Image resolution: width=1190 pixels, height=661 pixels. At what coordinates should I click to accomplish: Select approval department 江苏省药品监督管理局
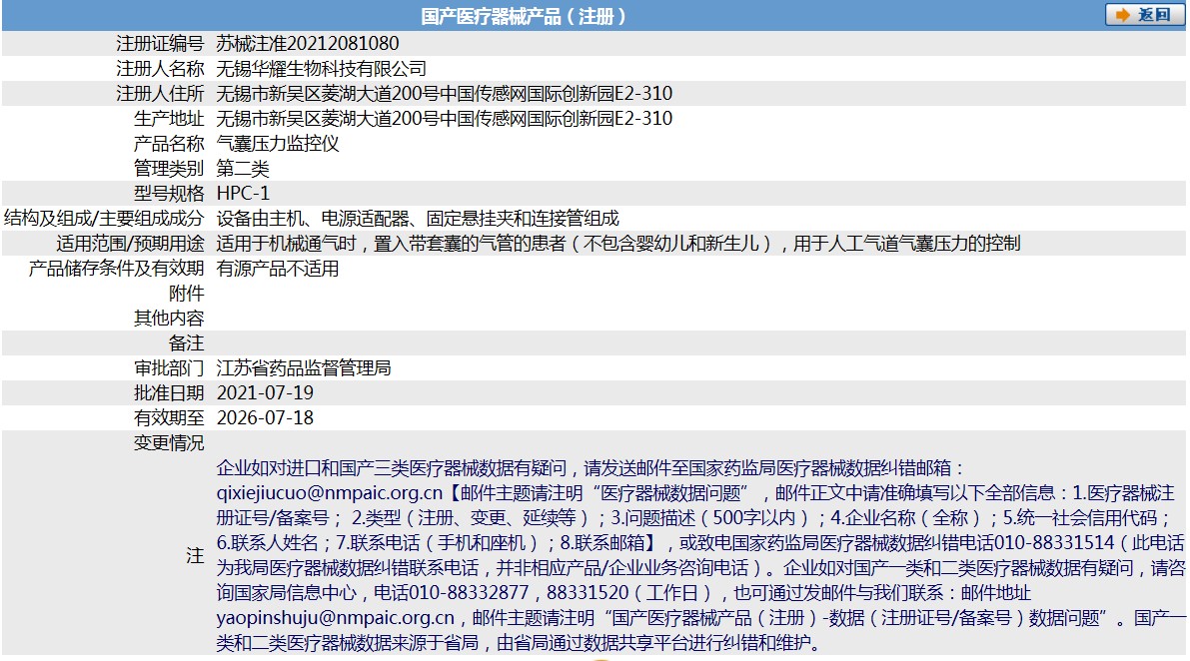(x=304, y=369)
